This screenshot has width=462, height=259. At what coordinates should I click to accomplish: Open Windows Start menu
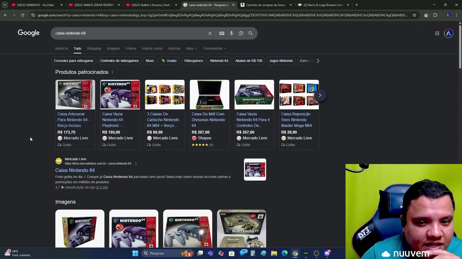pyautogui.click(x=135, y=253)
